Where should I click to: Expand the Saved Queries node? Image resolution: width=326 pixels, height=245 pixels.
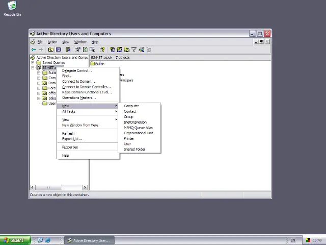(x=33, y=62)
